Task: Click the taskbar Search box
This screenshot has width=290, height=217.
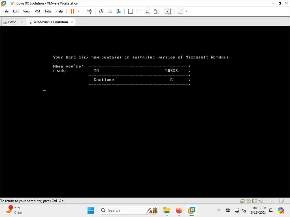Action: [x=129, y=210]
